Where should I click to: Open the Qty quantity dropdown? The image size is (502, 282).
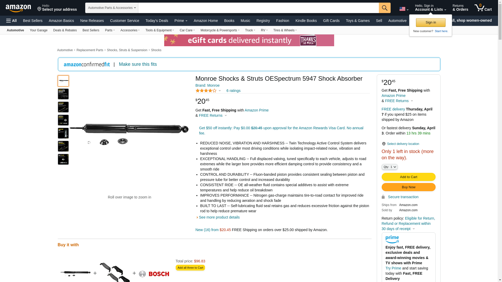point(390,167)
